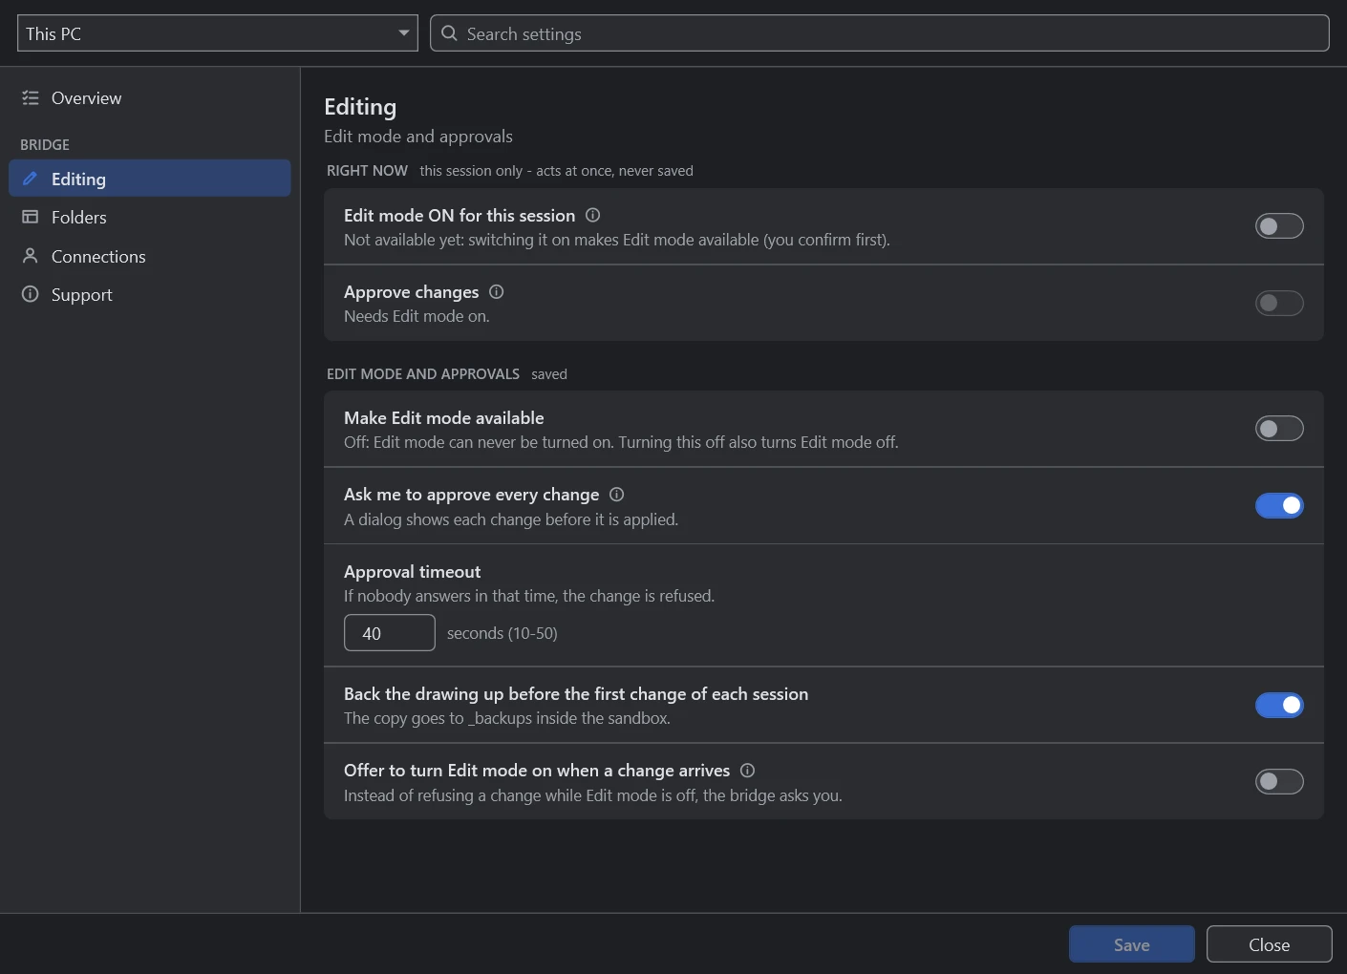Click the seconds (10-50) hint text

(x=502, y=633)
